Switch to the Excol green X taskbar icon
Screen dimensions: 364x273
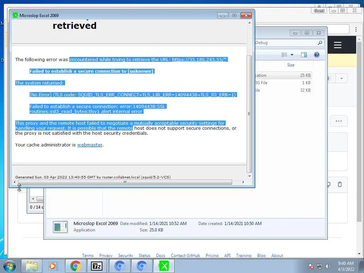pos(164,266)
